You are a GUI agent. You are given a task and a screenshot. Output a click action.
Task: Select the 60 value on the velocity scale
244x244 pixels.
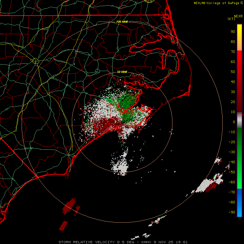pos(233,62)
